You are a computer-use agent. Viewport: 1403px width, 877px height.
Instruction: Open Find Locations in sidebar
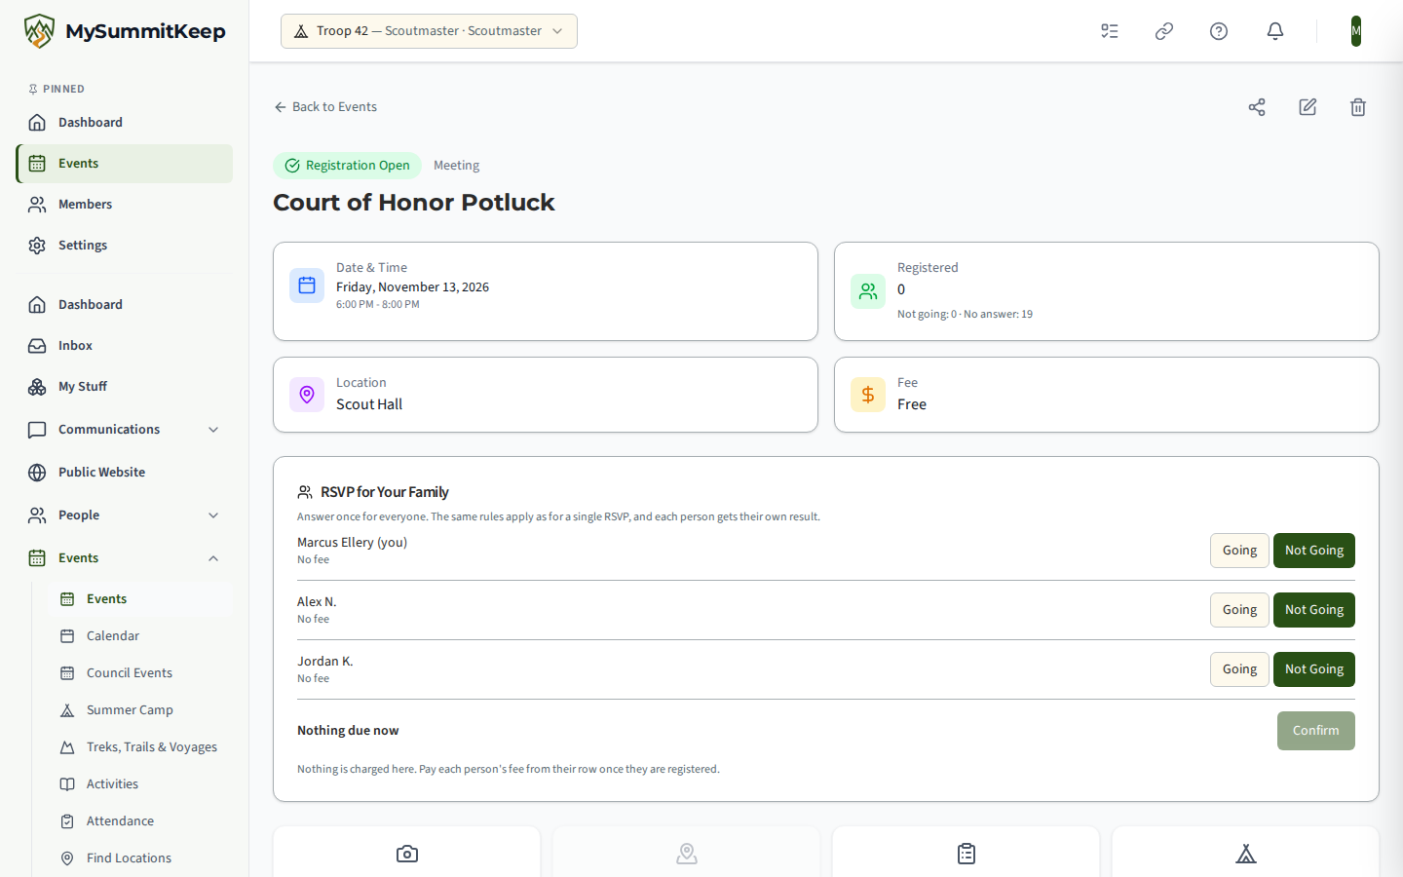tap(140, 858)
